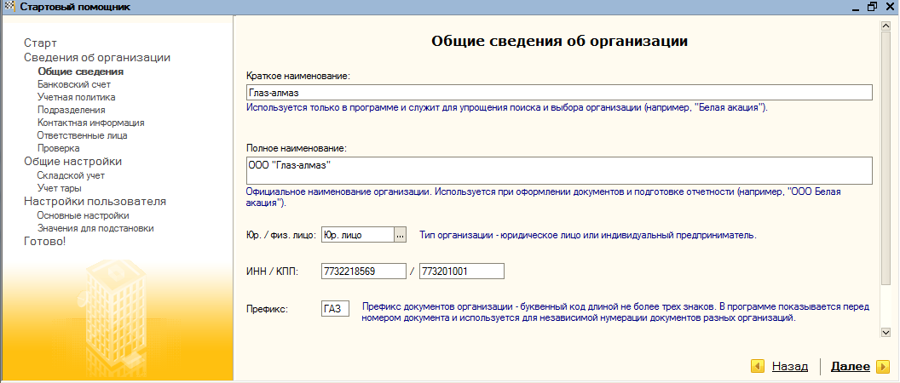Screen dimensions: 900x383
Task: Click the Полное наименование text box
Action: click(559, 170)
